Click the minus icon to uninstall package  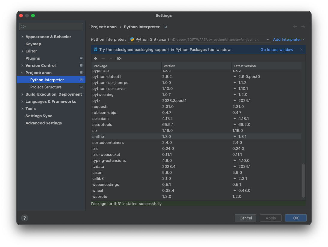click(x=103, y=58)
